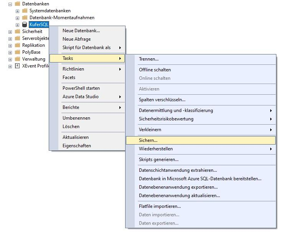Screen dimensions: 281x232
Task: Choose Spalten verschlüsseln... entry
Action: click(x=201, y=100)
